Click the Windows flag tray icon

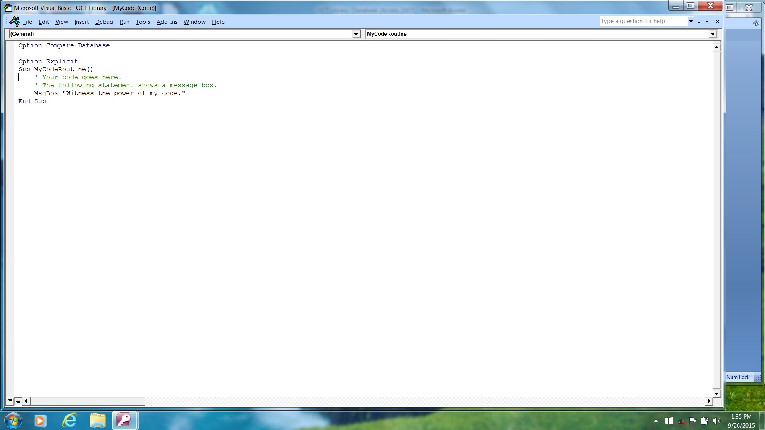[669, 421]
